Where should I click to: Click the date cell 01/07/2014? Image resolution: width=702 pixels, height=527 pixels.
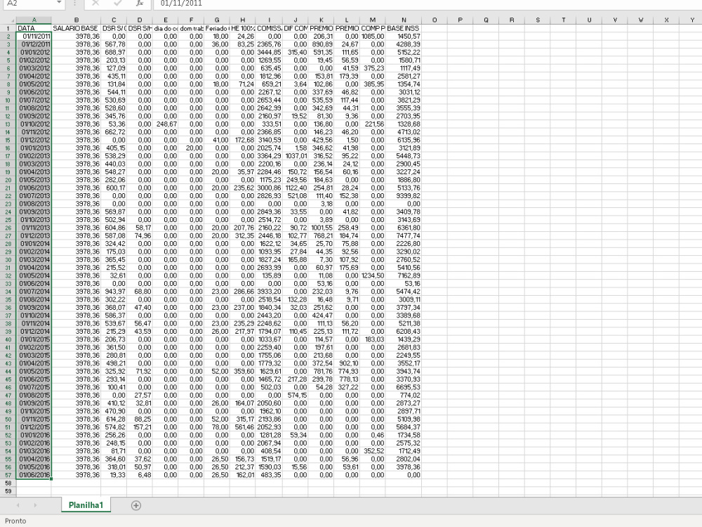[x=34, y=292]
